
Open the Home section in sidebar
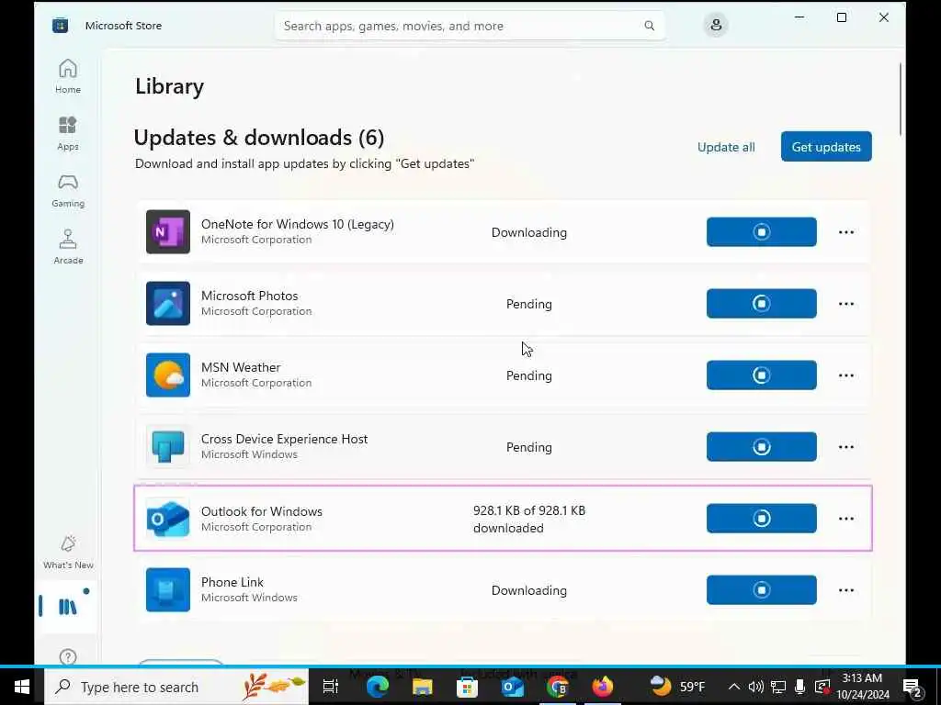pos(68,76)
